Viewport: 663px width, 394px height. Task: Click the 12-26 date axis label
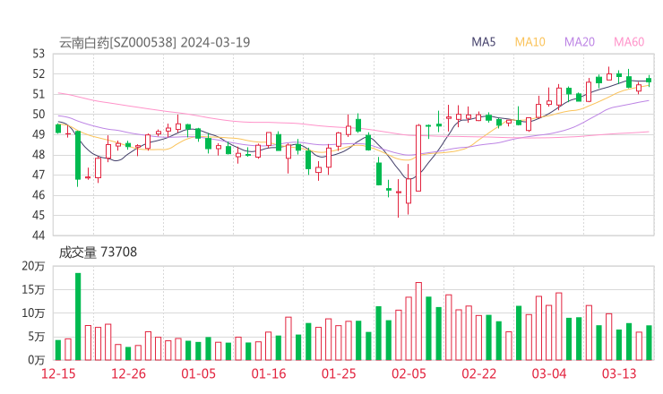(x=128, y=373)
